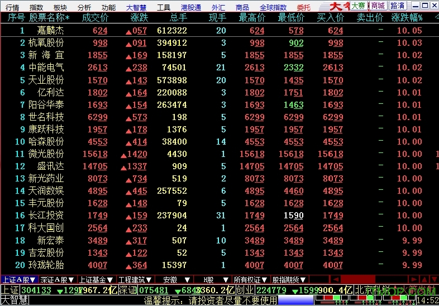The width and height of the screenshot is (439, 306).
Task: Select stock row 新光药业
Action: pyautogui.click(x=219, y=179)
